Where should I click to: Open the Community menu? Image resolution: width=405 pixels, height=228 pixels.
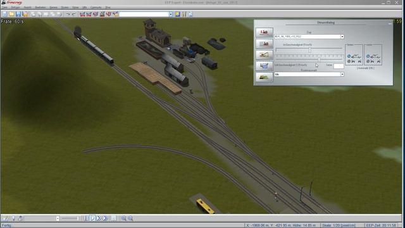tap(96, 8)
